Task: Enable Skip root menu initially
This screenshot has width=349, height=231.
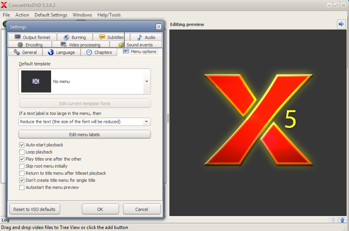Action: pos(22,166)
